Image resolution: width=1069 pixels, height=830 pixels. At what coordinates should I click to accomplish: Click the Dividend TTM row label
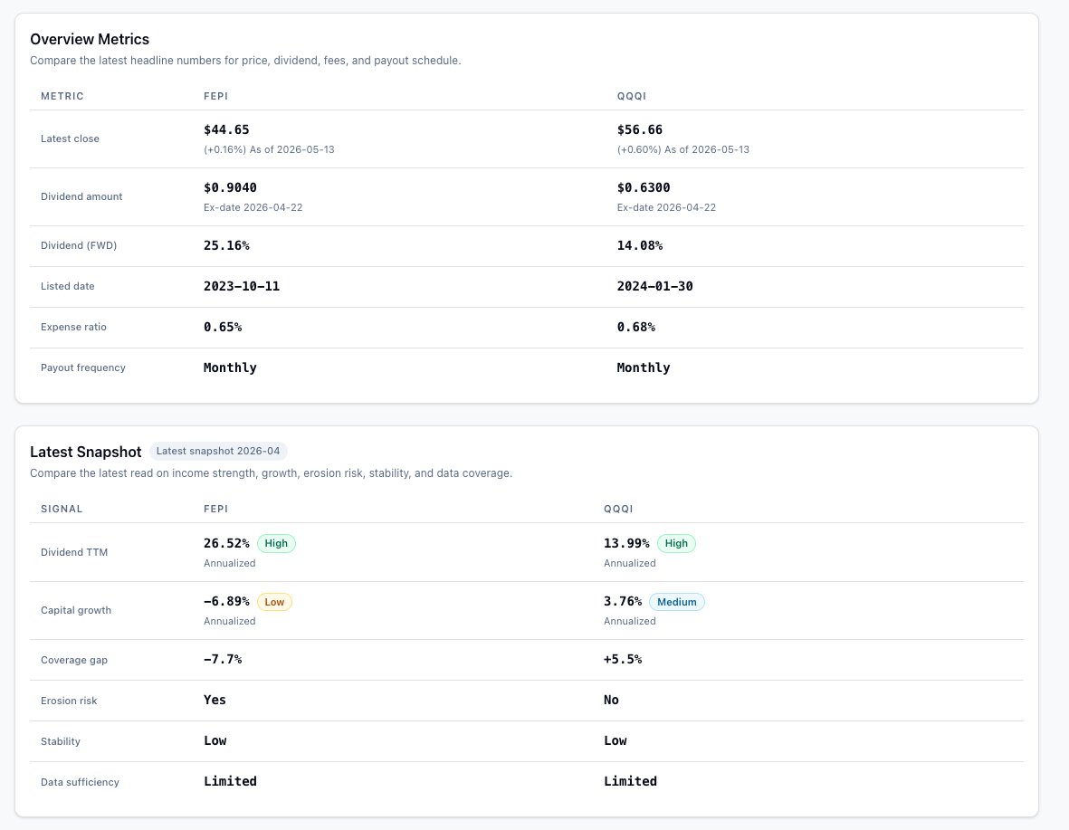pyautogui.click(x=74, y=552)
